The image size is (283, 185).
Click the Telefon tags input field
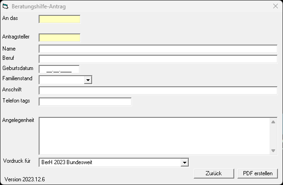(x=85, y=102)
